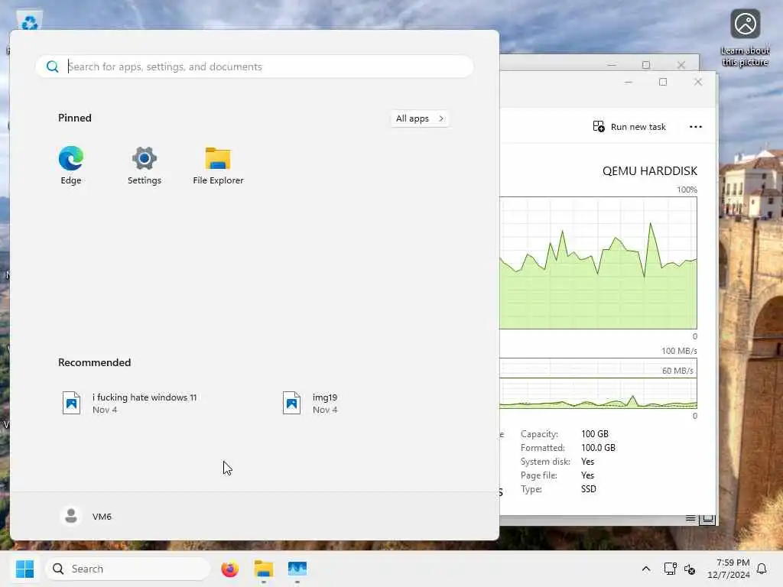Open the notification bell
Screen dimensions: 783x587
[x=762, y=569]
